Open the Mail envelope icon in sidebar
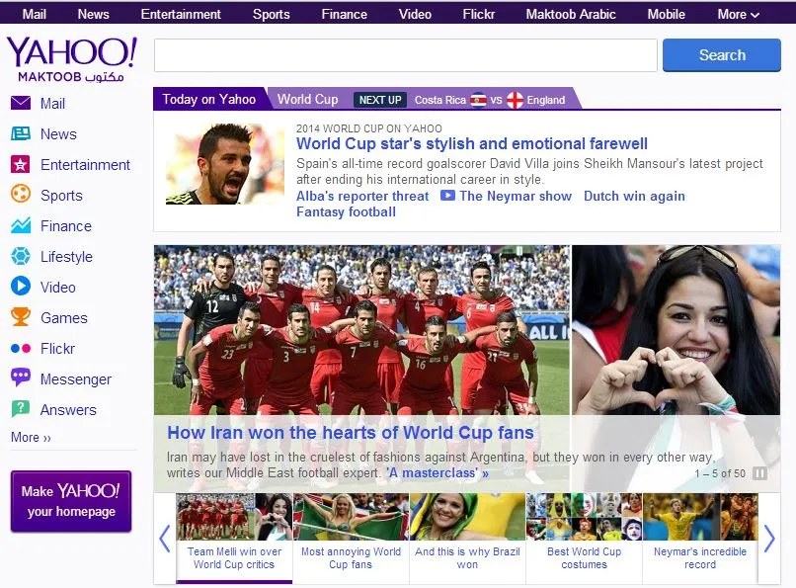The image size is (796, 588). (x=21, y=103)
